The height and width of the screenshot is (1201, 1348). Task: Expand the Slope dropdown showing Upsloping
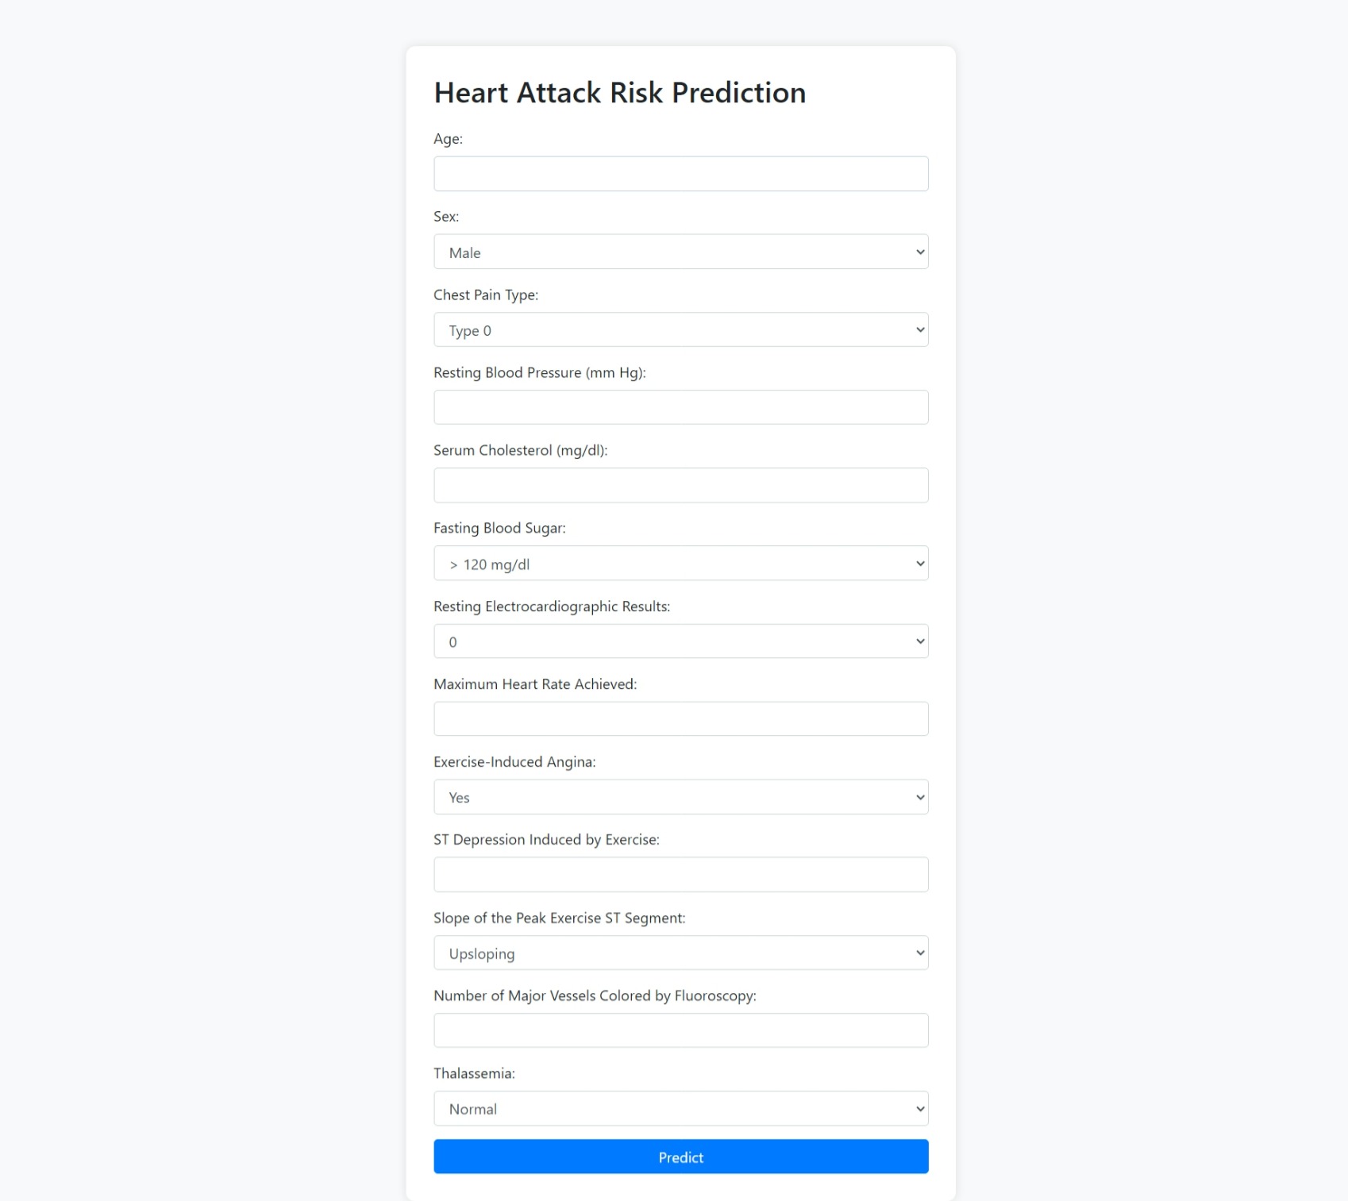click(680, 953)
